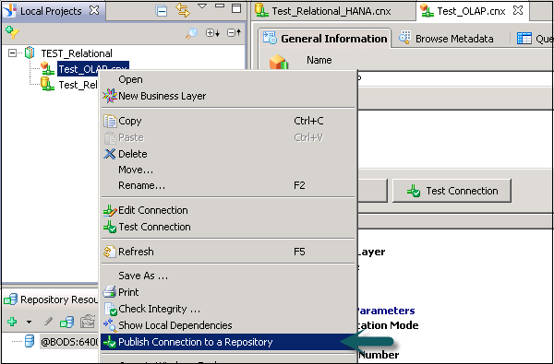The width and height of the screenshot is (554, 364).
Task: Click the link with editor arrows icon
Action: (182, 10)
